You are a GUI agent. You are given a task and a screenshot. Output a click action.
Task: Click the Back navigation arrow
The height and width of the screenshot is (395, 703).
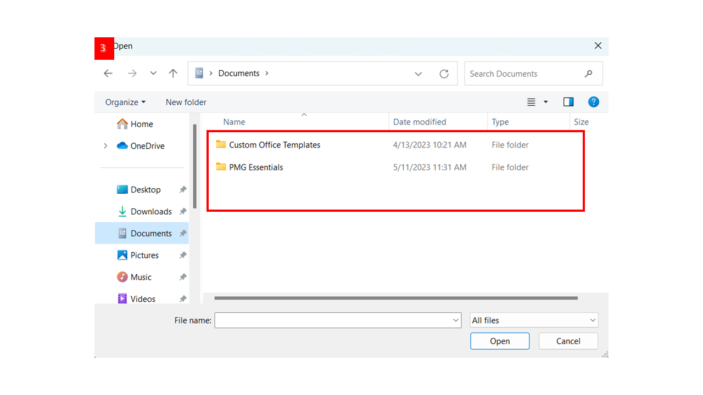pos(108,74)
